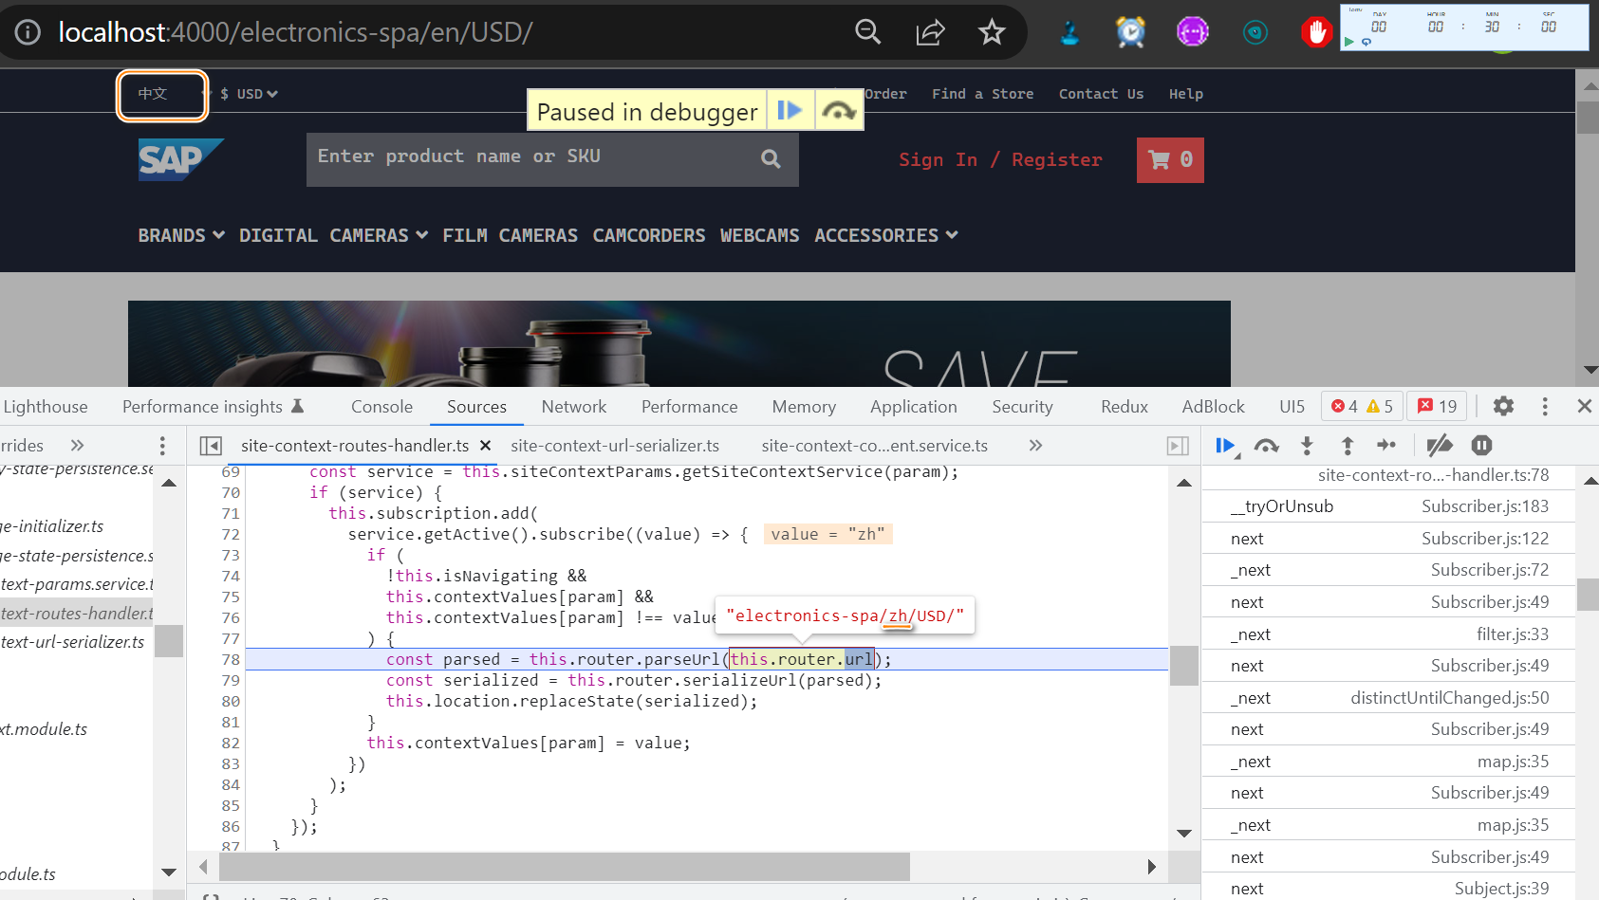
Task: Open the Memory tab
Action: (x=804, y=407)
